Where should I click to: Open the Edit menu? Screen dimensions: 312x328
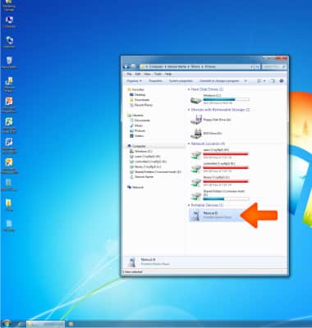(x=138, y=74)
